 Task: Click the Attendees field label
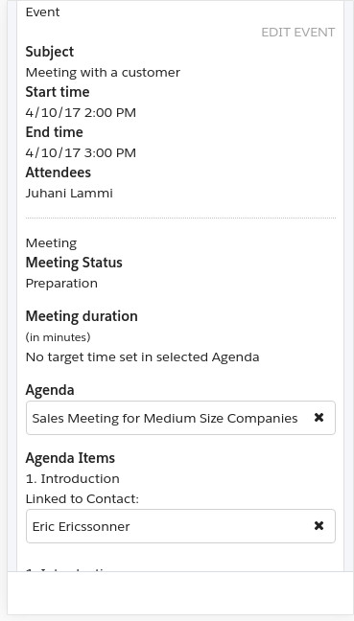(x=59, y=172)
